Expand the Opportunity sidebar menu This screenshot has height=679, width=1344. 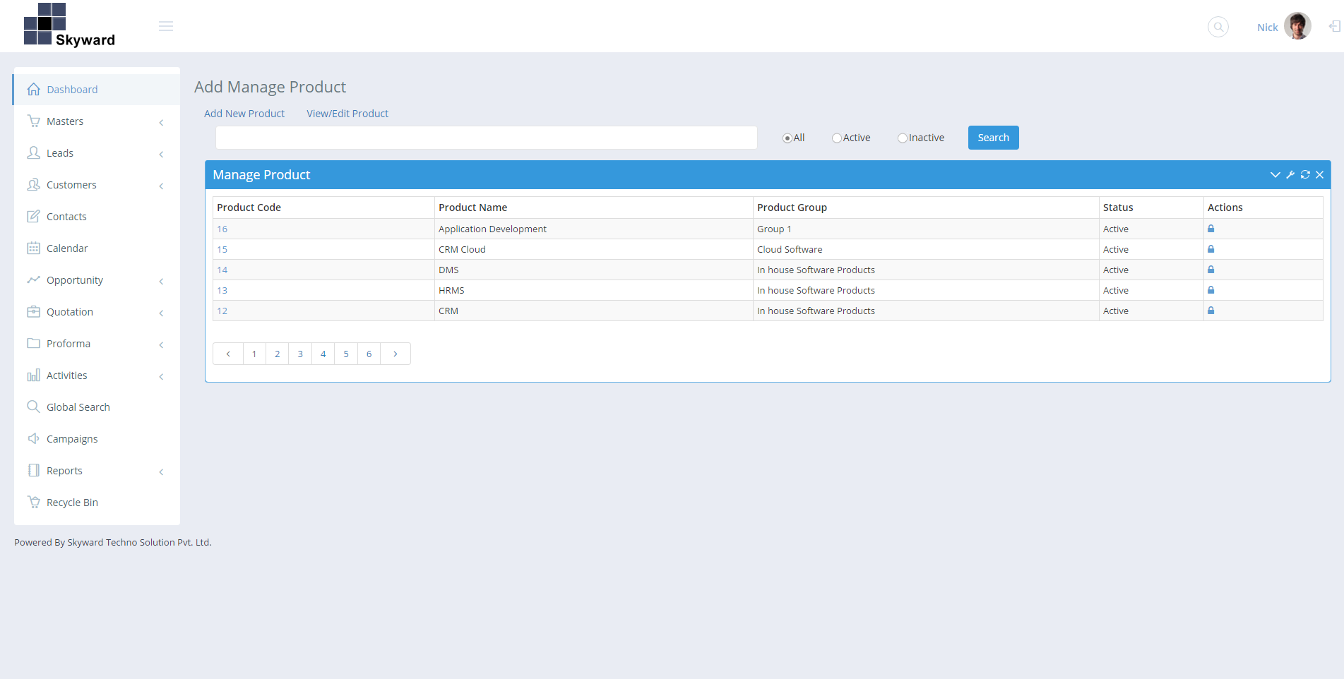click(73, 280)
